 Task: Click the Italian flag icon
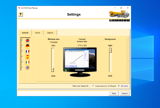[x=27, y=62]
